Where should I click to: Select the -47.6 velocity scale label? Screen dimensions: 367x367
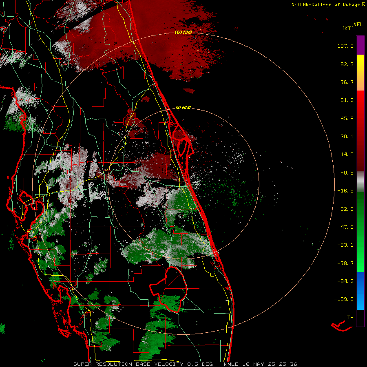click(345, 227)
